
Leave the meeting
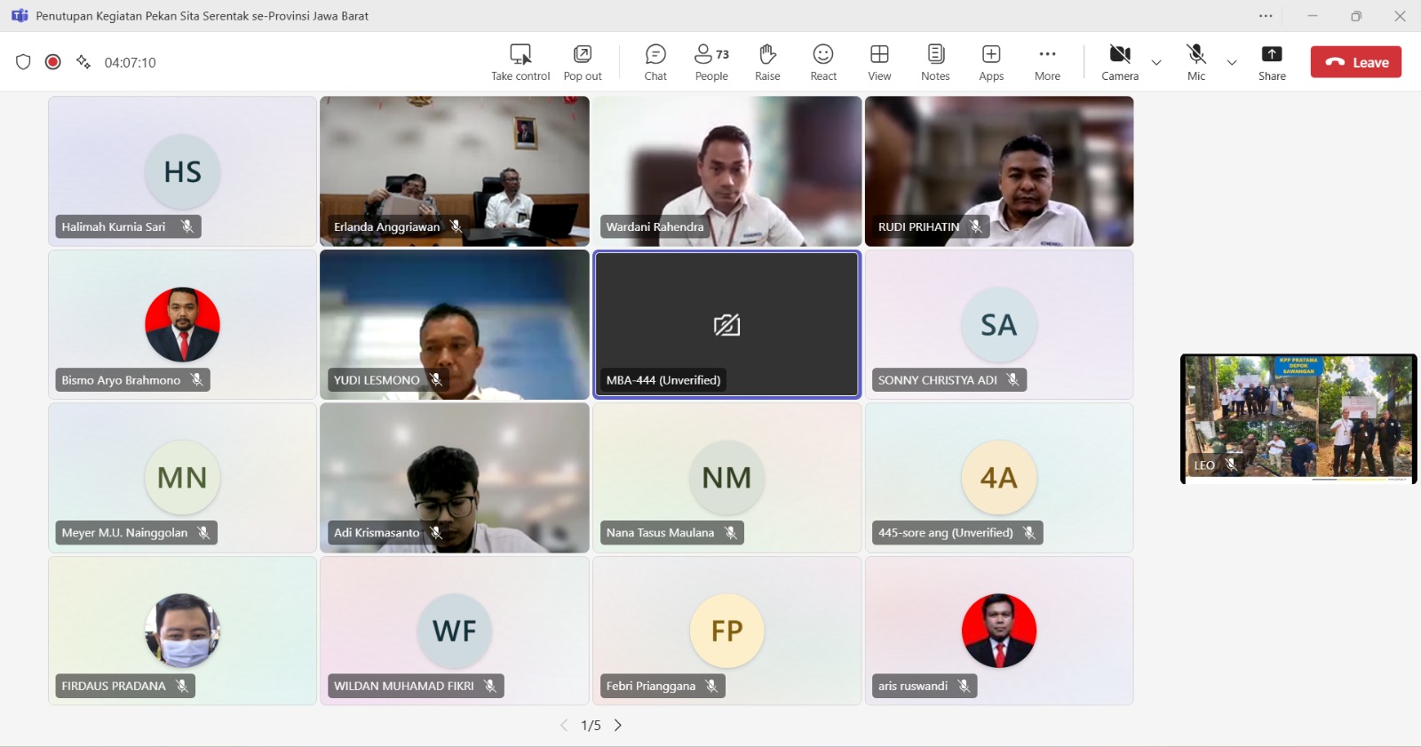[1356, 62]
